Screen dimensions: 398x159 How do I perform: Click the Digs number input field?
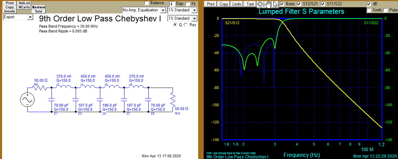(x=172, y=3)
